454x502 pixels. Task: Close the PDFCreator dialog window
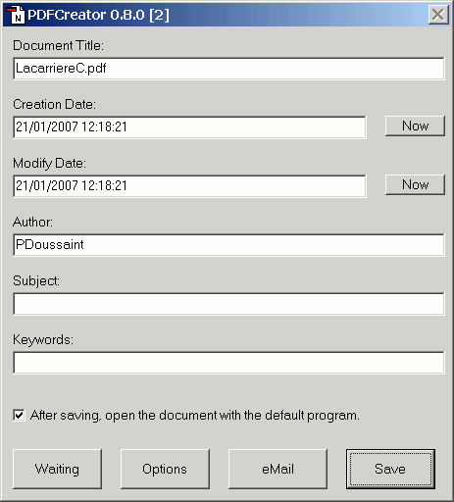tap(438, 15)
